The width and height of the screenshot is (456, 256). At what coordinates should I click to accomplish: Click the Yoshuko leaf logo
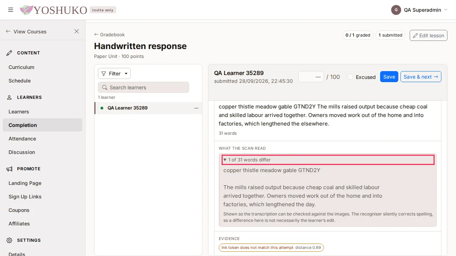tap(26, 10)
